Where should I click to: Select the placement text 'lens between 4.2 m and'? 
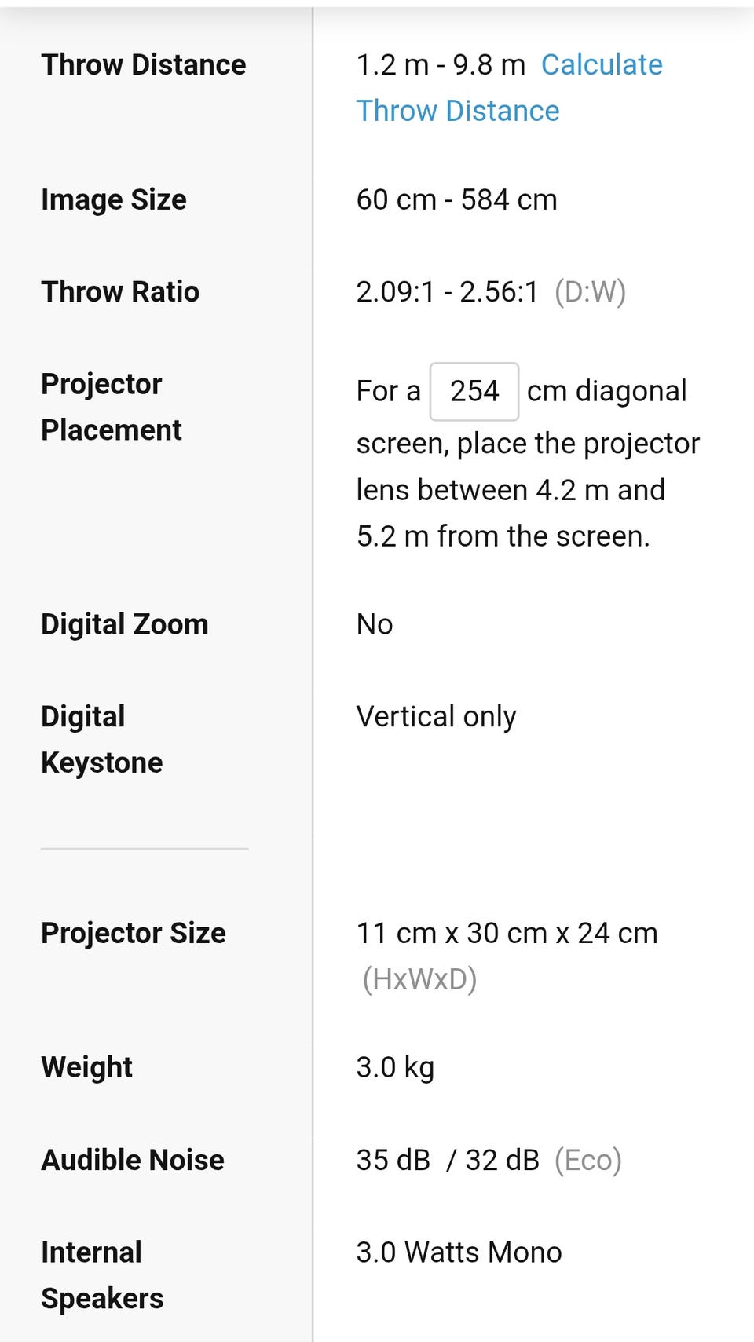(x=511, y=490)
